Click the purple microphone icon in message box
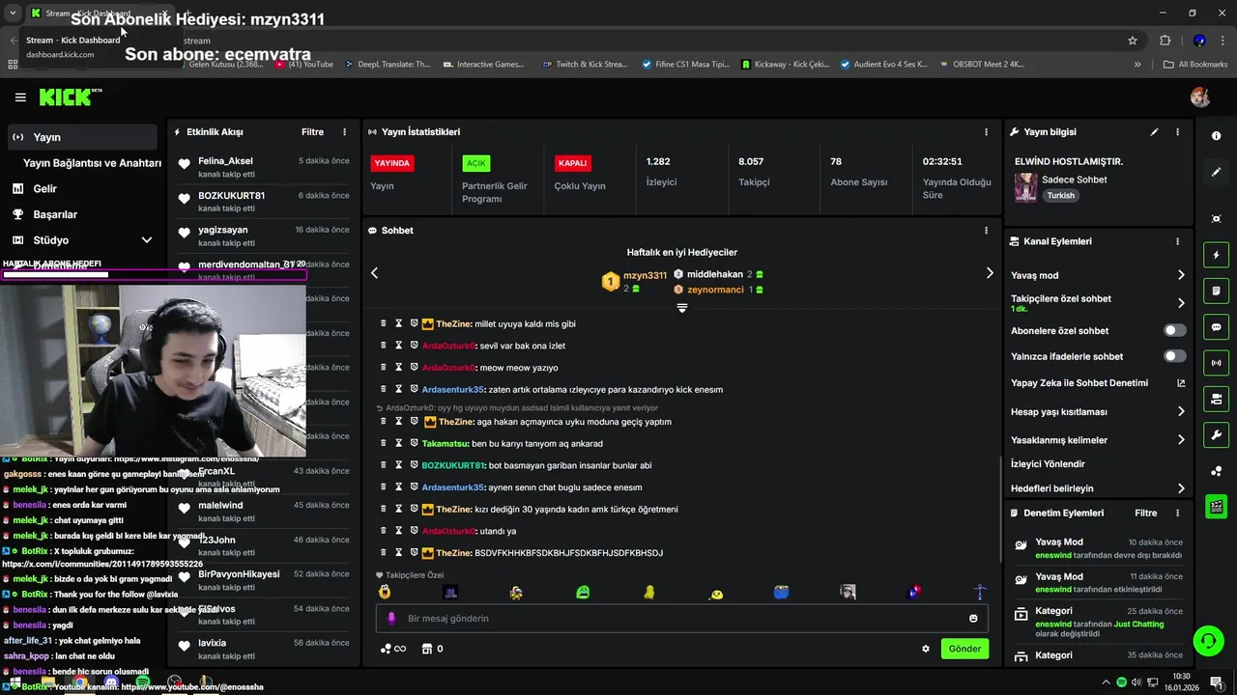Viewport: 1237px width, 695px height. [x=391, y=619]
